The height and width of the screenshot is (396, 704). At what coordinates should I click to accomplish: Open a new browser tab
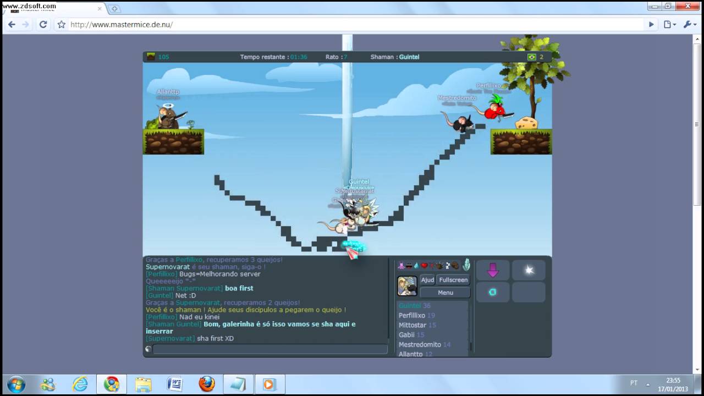tap(114, 9)
